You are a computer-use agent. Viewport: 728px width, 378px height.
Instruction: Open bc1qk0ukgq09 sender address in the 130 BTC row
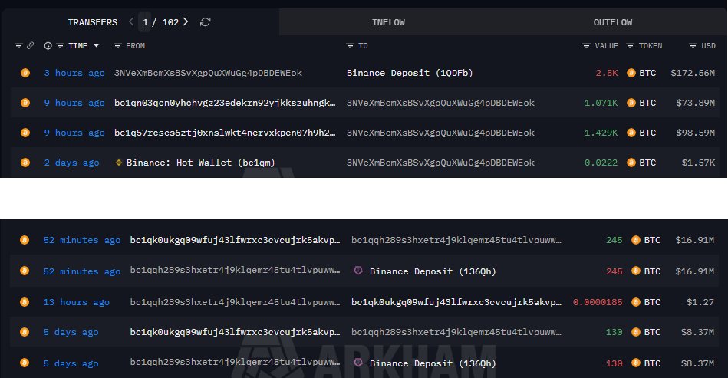tap(235, 332)
